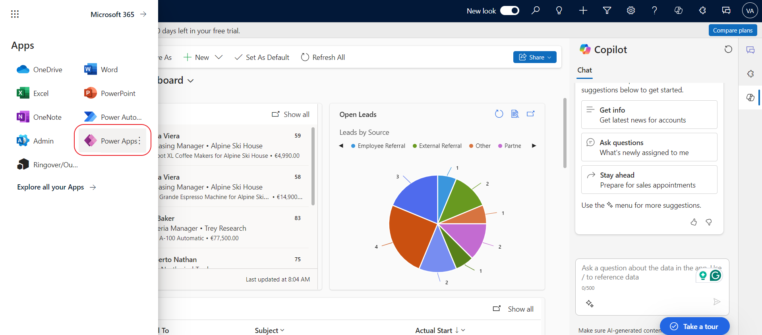This screenshot has width=762, height=335.
Task: Click the Copilot icon in top bar
Action: (679, 11)
